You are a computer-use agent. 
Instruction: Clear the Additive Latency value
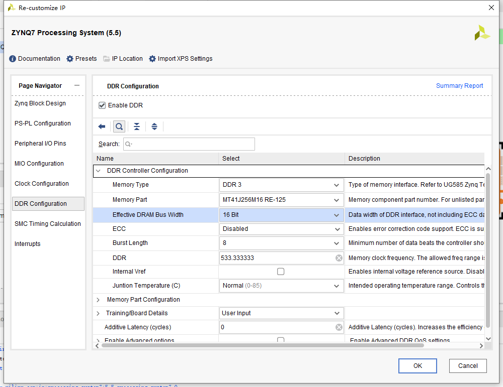click(x=339, y=327)
